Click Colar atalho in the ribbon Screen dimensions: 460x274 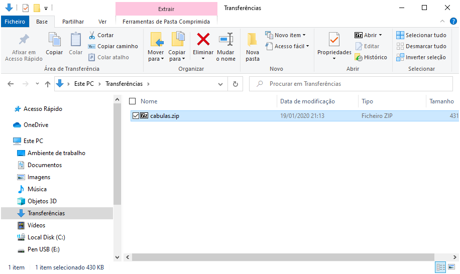[x=108, y=57]
